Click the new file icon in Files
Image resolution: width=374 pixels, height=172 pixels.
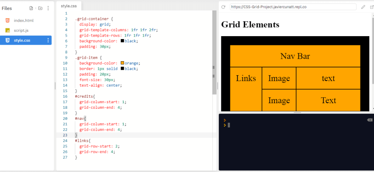[x=31, y=8]
